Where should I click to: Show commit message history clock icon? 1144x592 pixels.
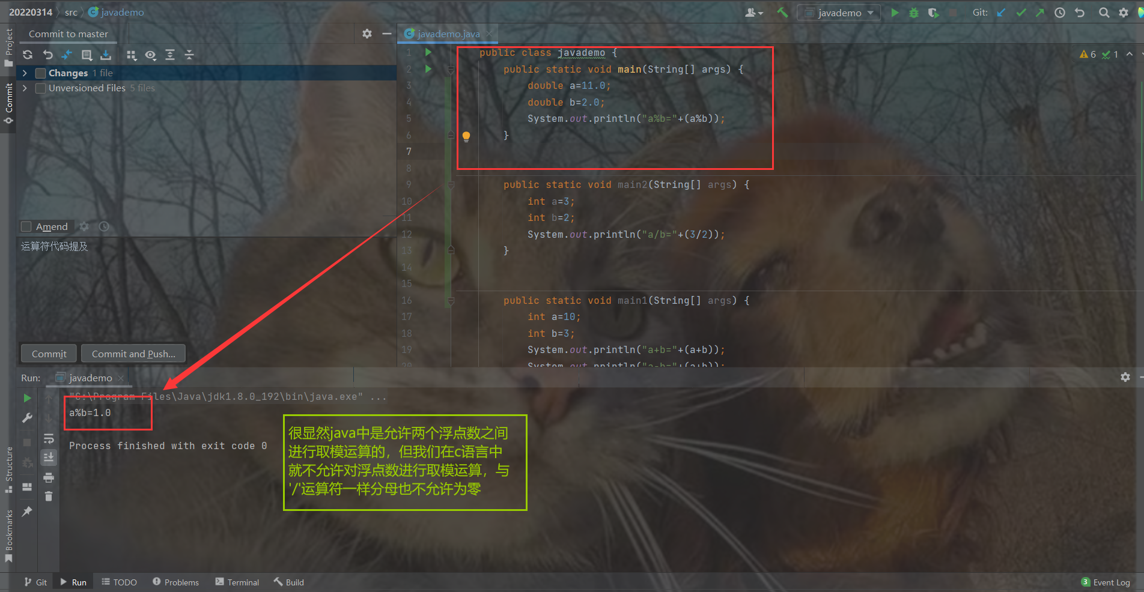[x=104, y=226]
